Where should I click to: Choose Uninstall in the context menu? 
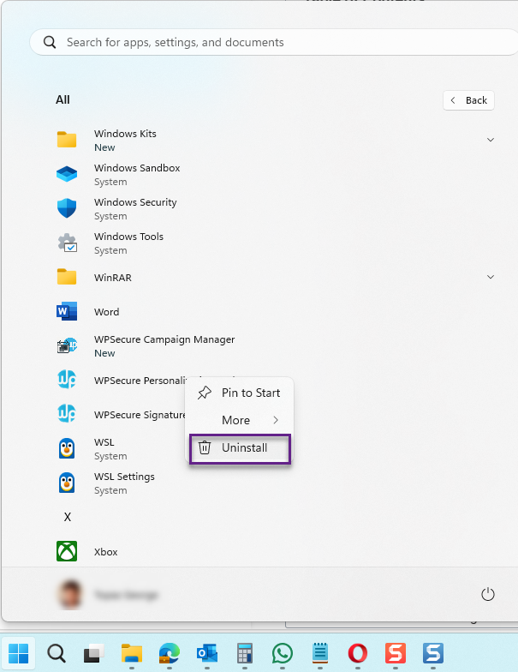pyautogui.click(x=240, y=448)
